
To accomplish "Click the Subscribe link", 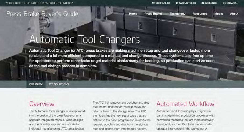I will pyautogui.click(x=209, y=3).
